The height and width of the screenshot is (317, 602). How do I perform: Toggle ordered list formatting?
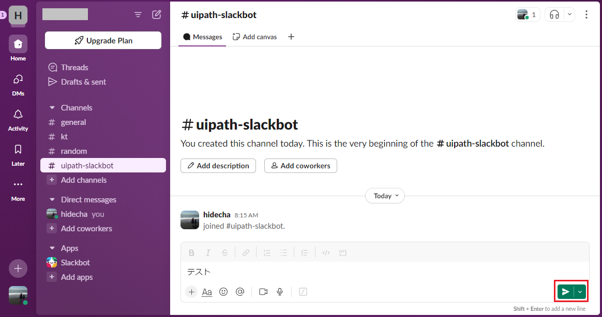click(x=267, y=252)
